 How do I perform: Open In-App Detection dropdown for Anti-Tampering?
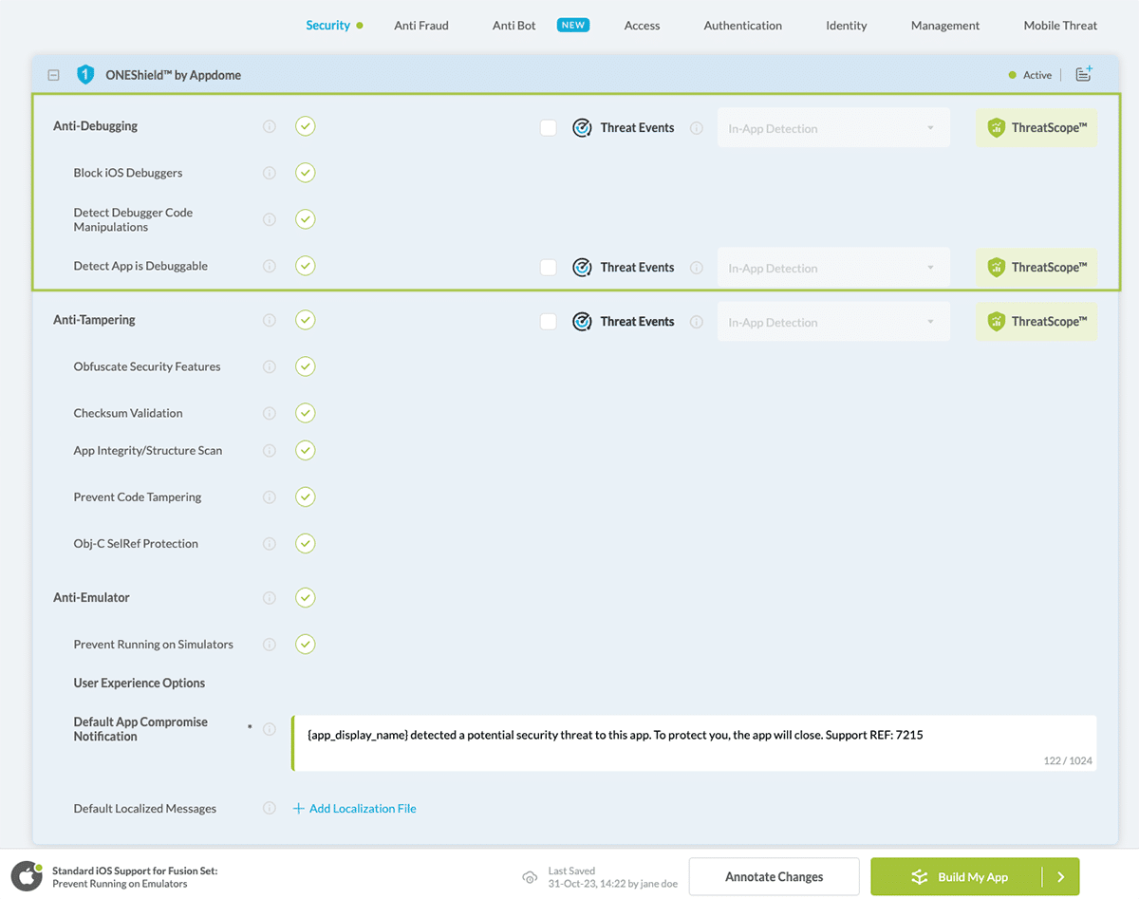(832, 322)
